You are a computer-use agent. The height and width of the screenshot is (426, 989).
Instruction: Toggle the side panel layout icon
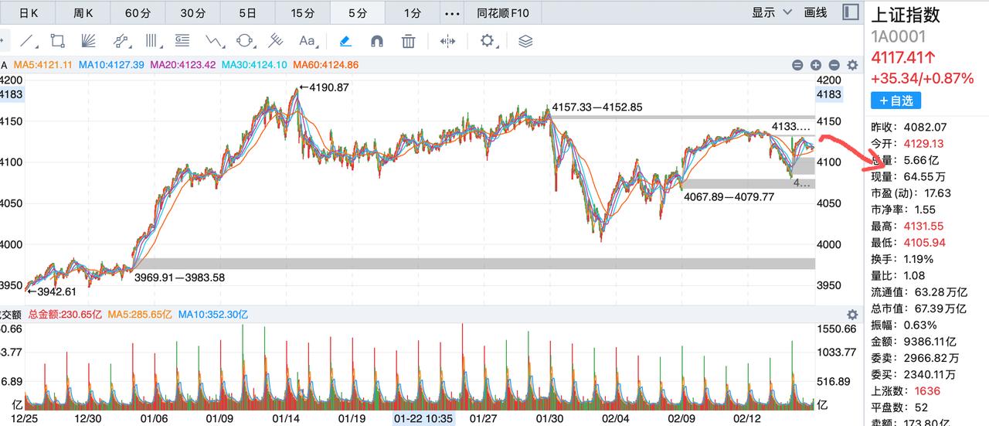pyautogui.click(x=850, y=12)
